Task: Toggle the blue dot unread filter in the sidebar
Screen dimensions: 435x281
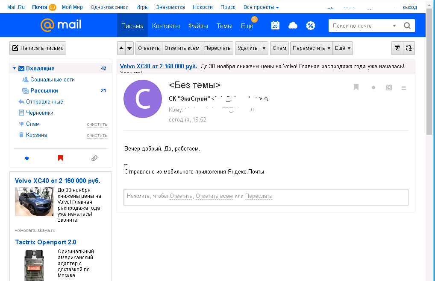Action: coord(27,158)
